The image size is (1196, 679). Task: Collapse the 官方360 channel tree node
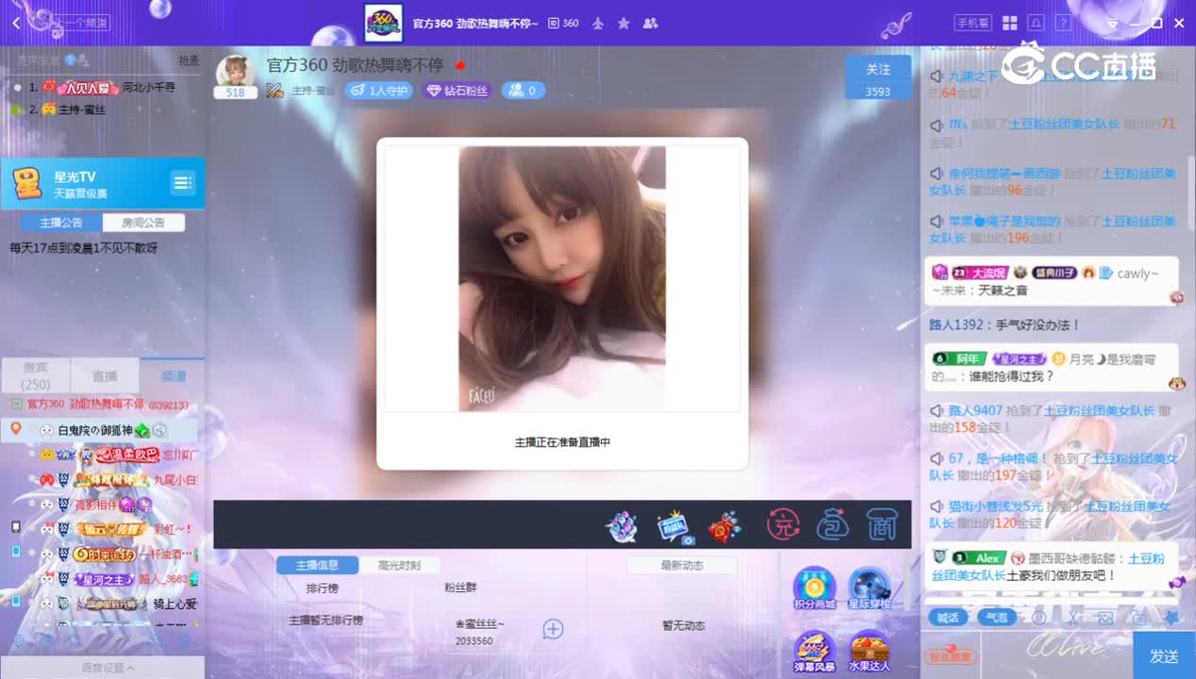[16, 404]
